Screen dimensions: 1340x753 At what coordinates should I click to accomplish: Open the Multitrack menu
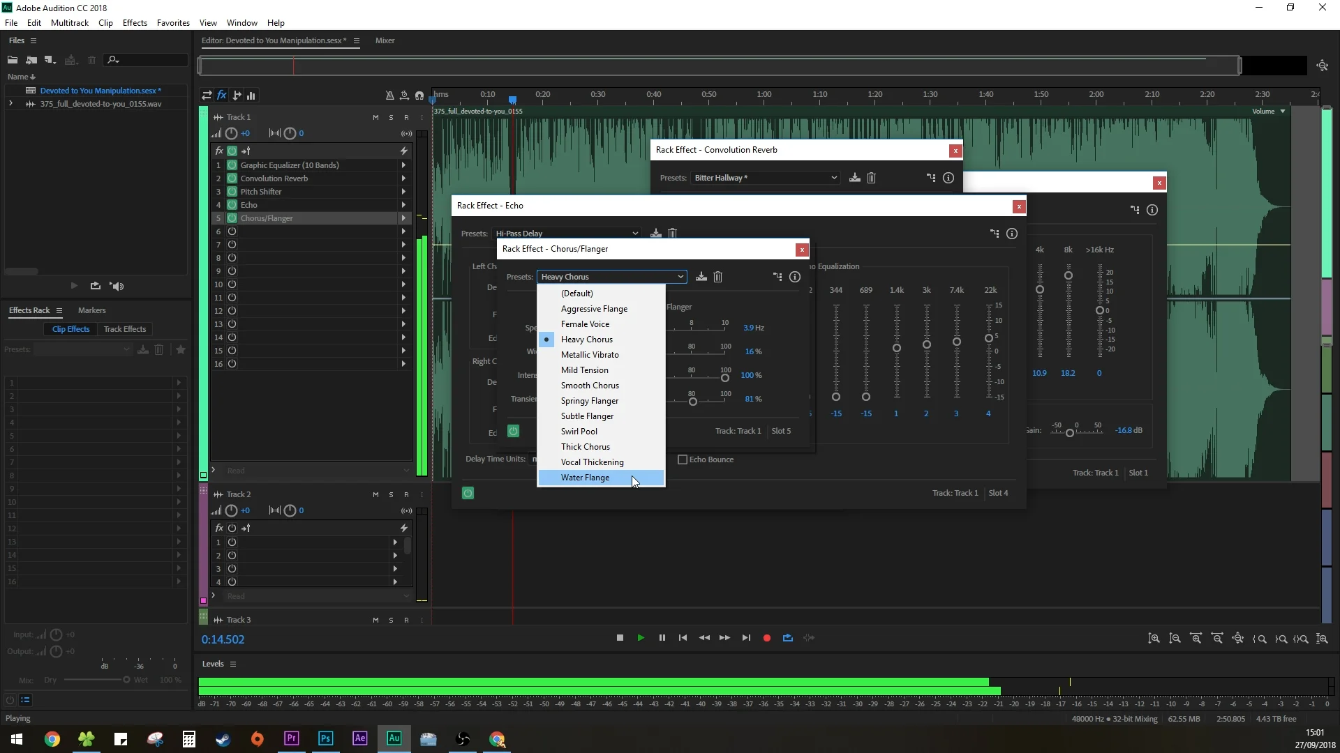[x=70, y=22]
